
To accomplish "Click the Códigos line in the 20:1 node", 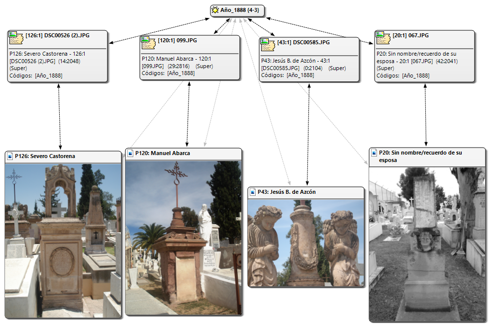I will [x=402, y=76].
